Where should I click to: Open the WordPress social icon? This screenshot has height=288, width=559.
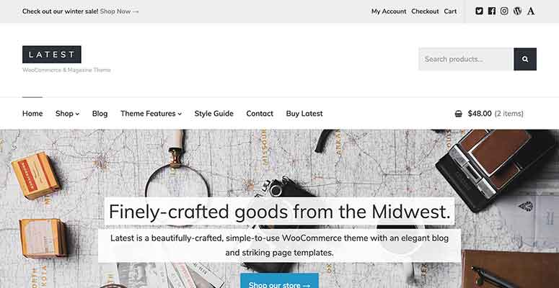click(x=517, y=11)
